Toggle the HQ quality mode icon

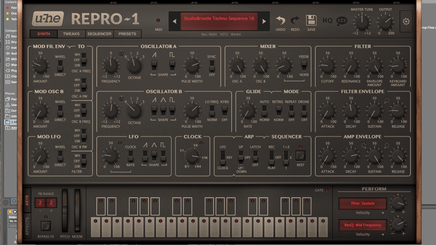[327, 21]
